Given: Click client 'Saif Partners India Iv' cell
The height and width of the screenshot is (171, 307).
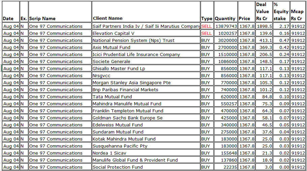Looking at the screenshot, I should 146,26.
